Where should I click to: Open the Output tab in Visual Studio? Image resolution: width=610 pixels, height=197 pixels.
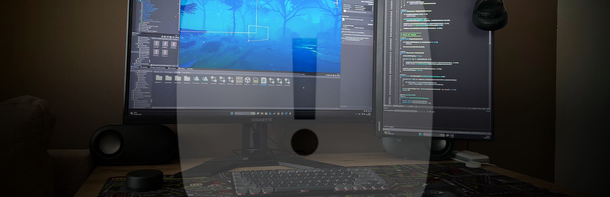click(x=391, y=127)
